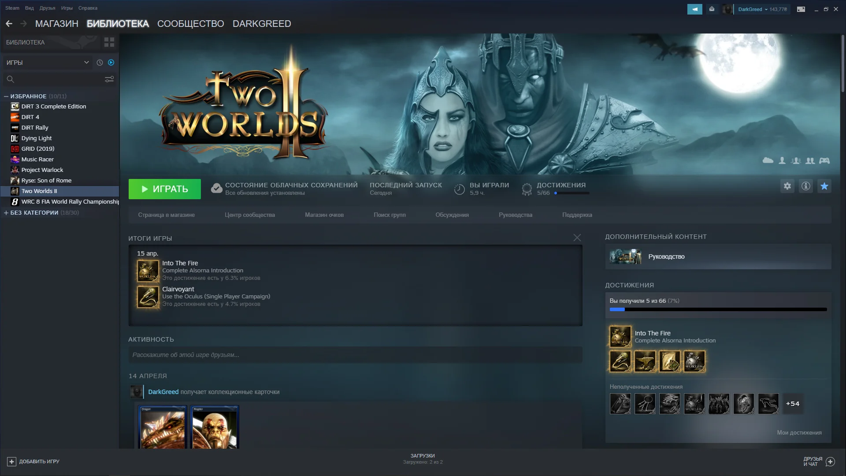
Task: Toggle ready-to-play games filter icon
Action: 111,63
